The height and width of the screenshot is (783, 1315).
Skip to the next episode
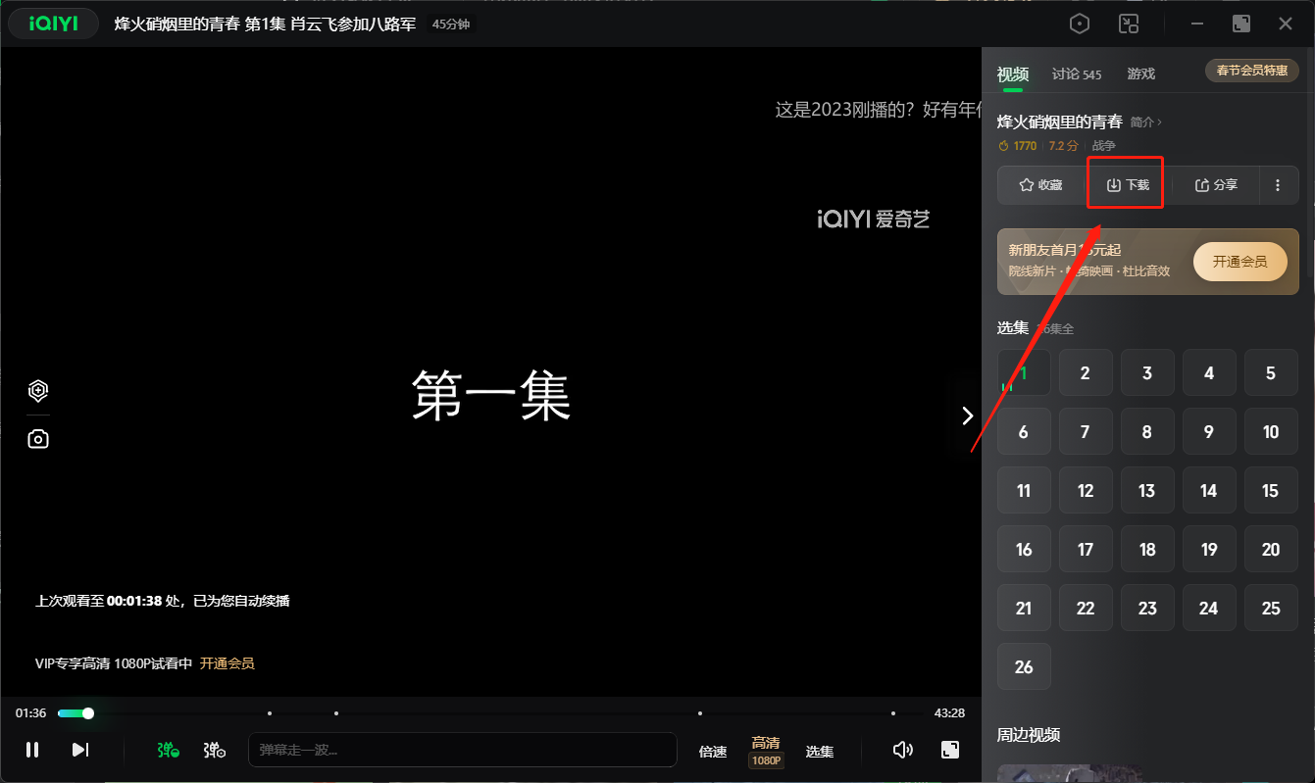coord(80,750)
